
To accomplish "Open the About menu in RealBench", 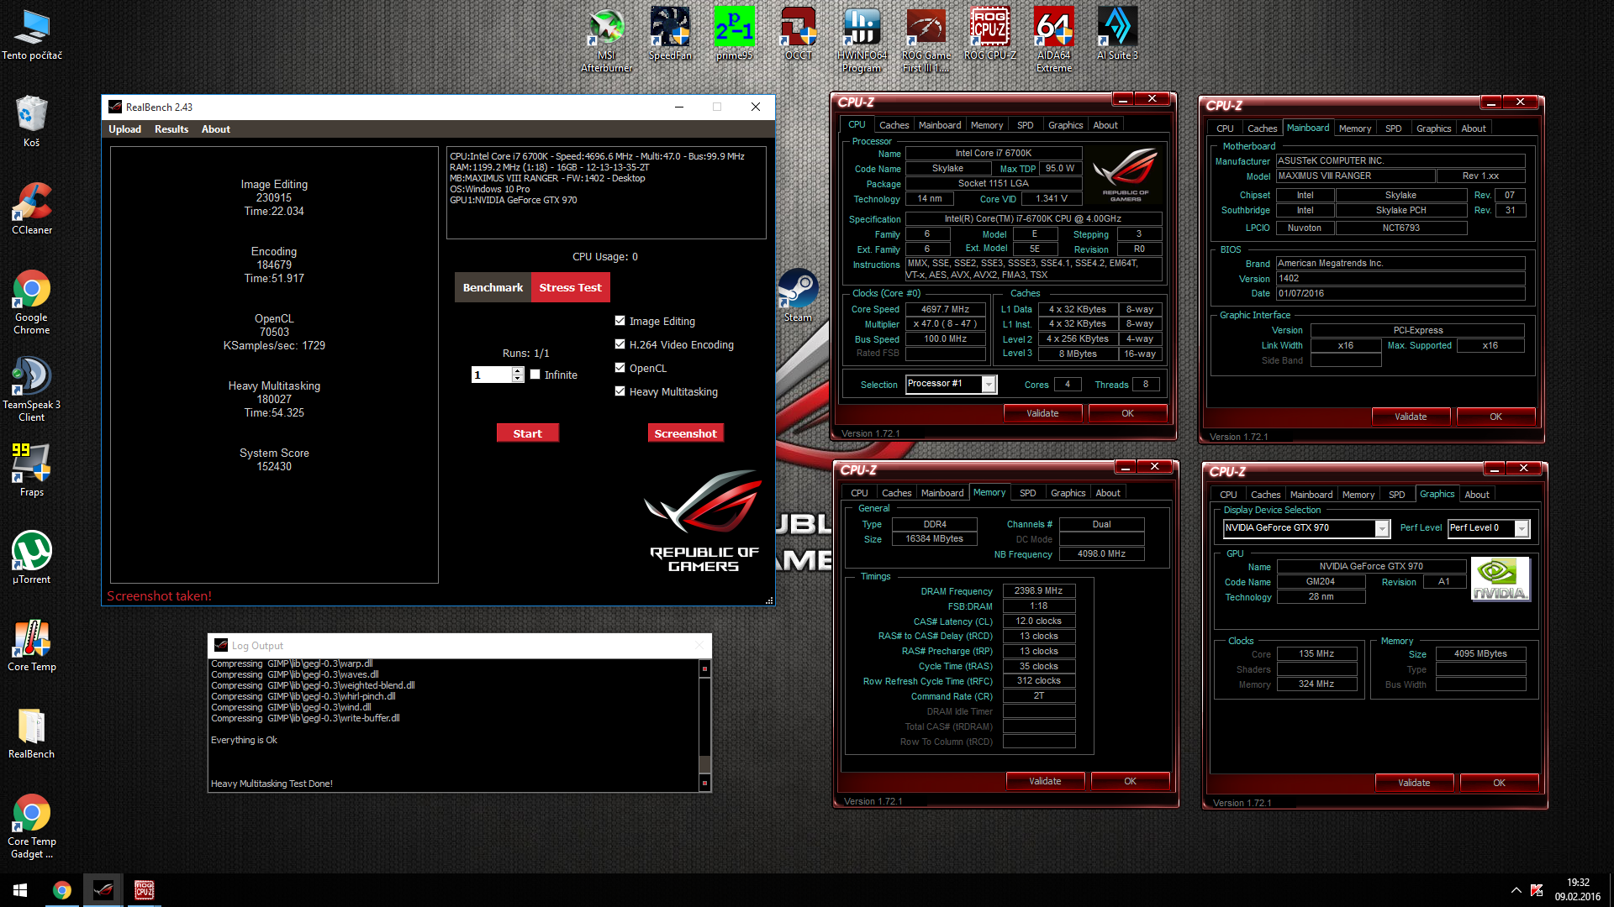I will pos(216,129).
